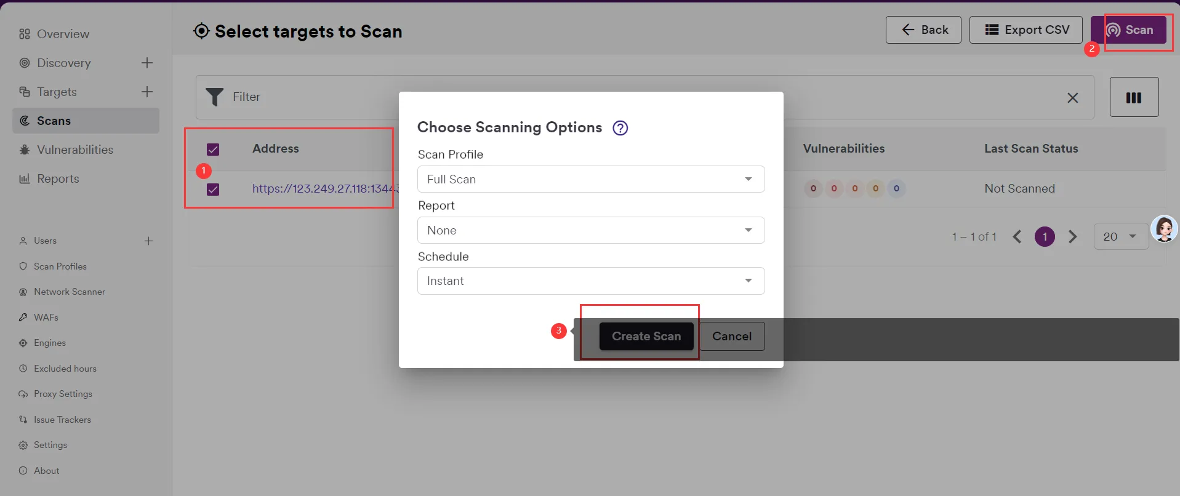Image resolution: width=1180 pixels, height=496 pixels.
Task: Click the plus icon beside Users
Action: point(148,241)
